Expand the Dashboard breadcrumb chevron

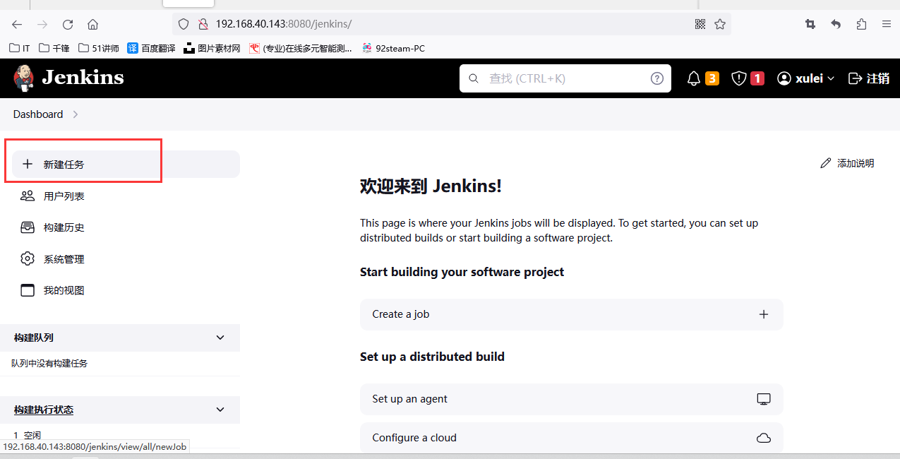click(x=76, y=114)
